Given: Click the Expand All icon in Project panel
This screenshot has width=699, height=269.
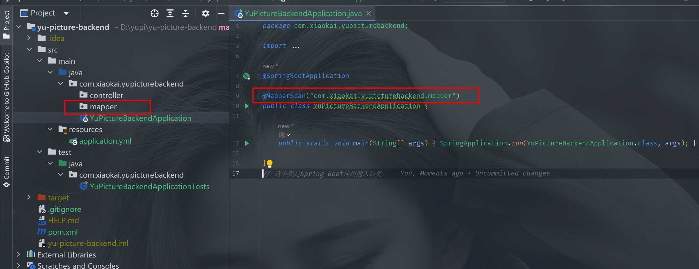Looking at the screenshot, I should point(170,13).
